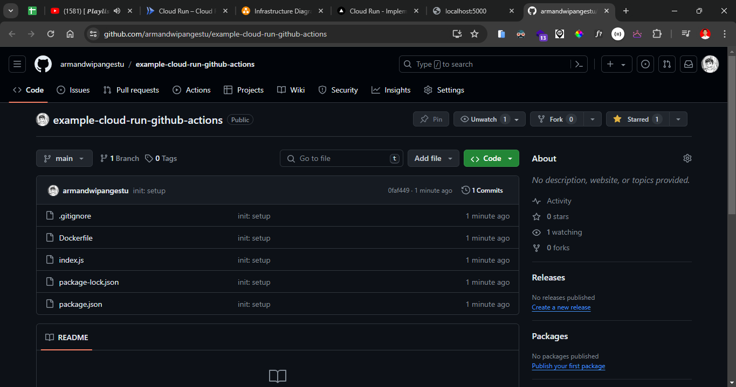The width and height of the screenshot is (736, 387).
Task: Switch to the Actions tab
Action: point(191,90)
